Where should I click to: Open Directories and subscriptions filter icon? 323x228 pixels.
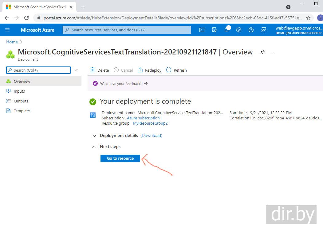[x=214, y=30]
